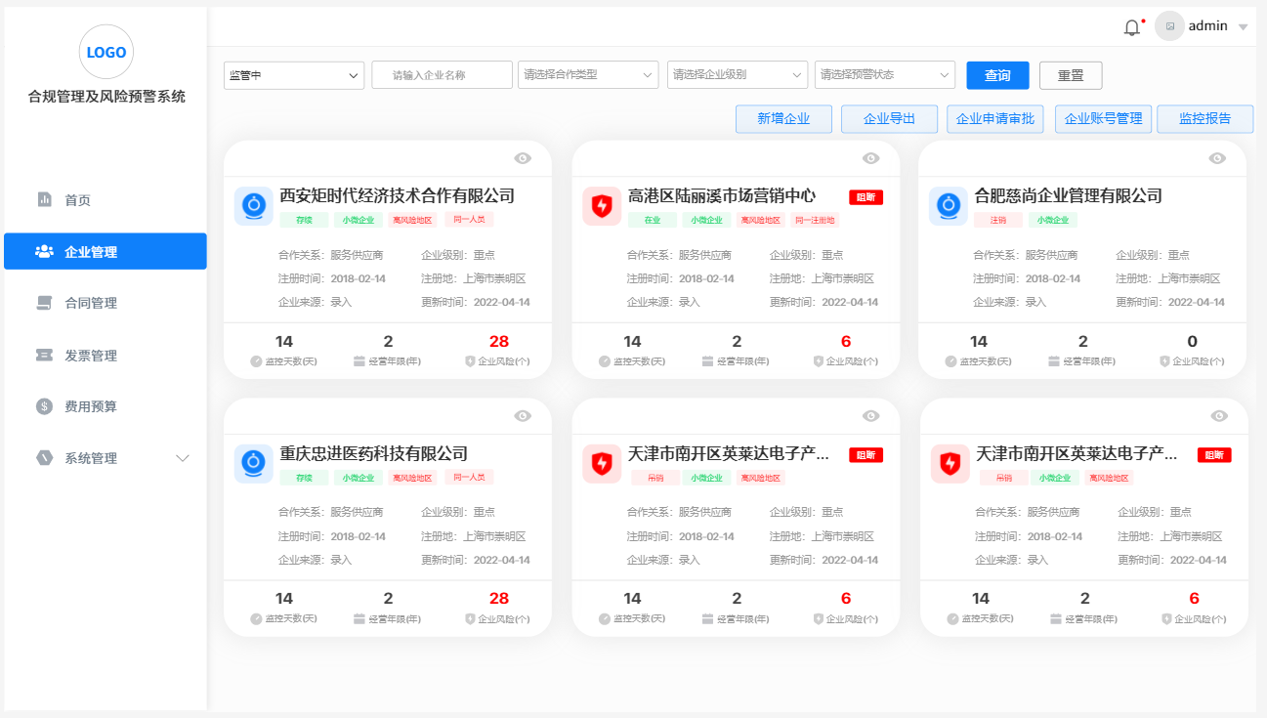Click the 监控报告 button
Viewport: 1267px width, 718px height.
(1204, 119)
